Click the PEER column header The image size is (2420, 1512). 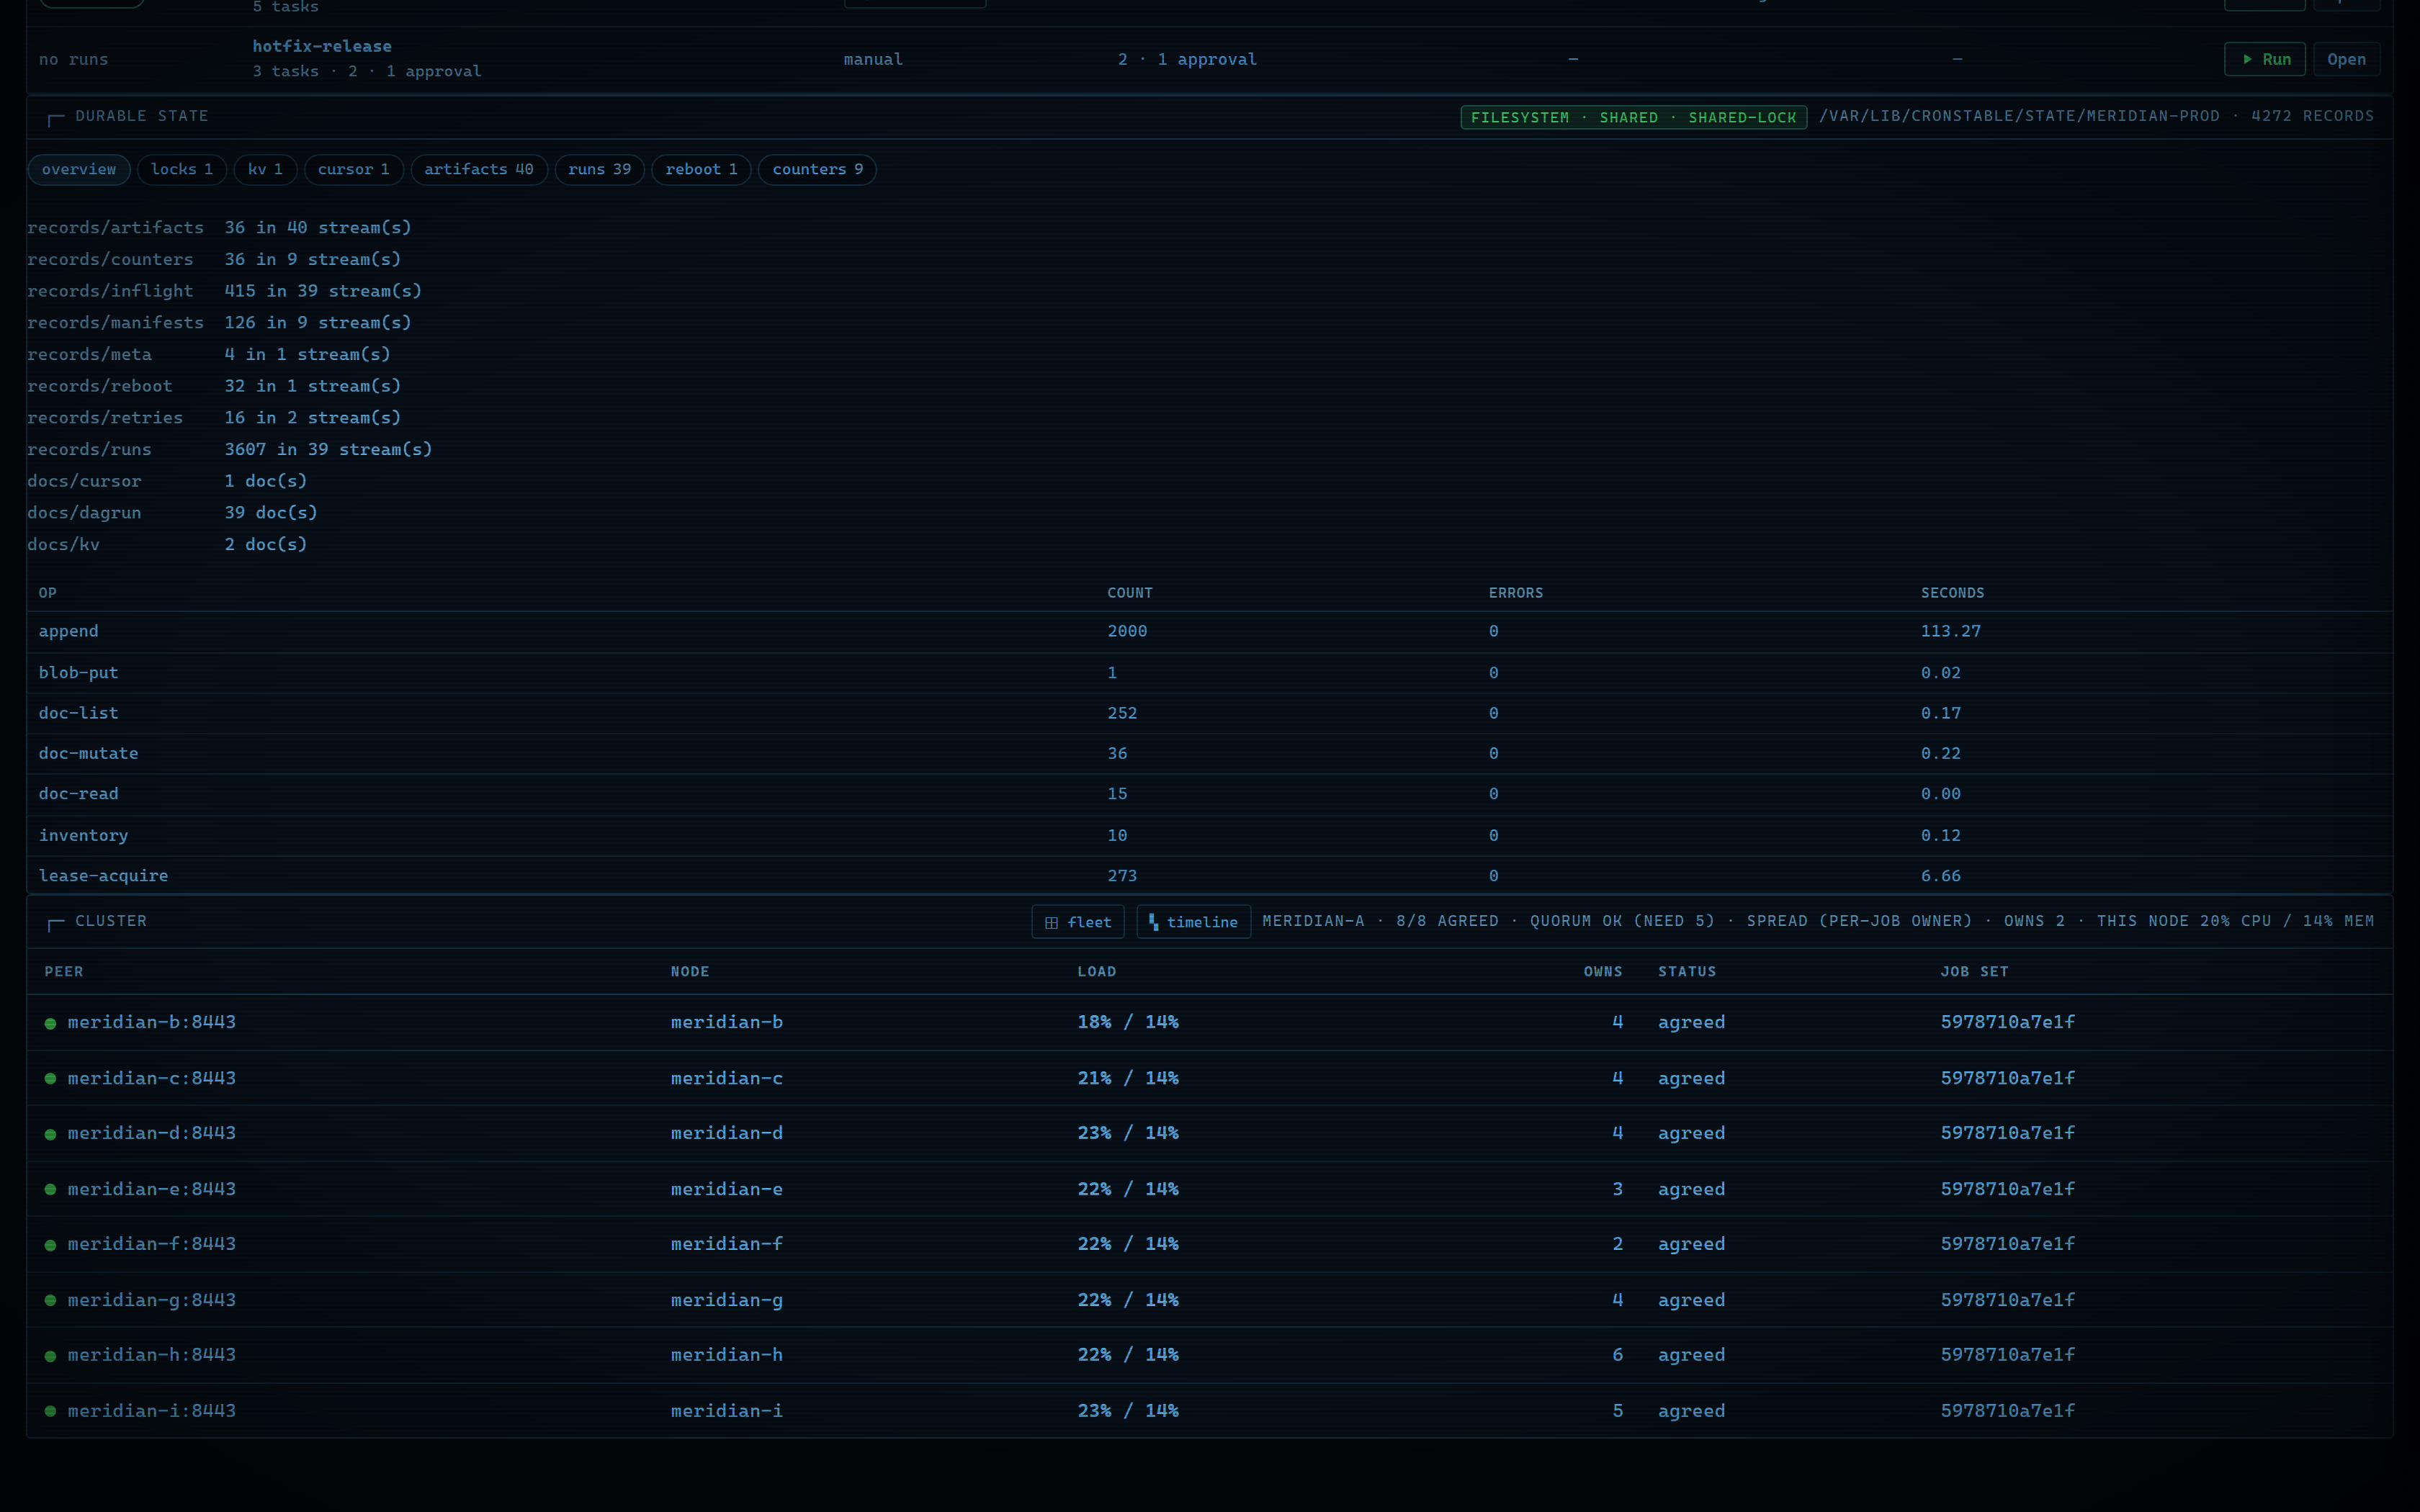pos(64,972)
